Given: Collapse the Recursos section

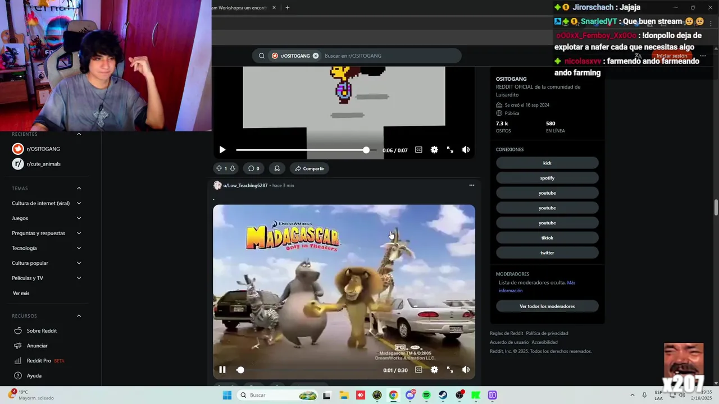Looking at the screenshot, I should [x=79, y=316].
